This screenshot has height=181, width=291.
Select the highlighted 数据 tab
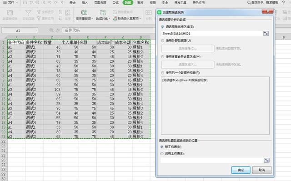(x=128, y=3)
